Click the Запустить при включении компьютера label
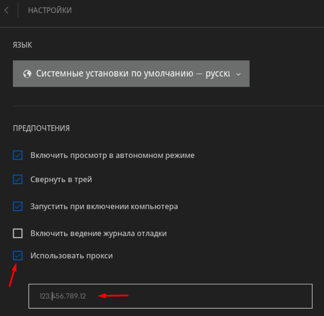Screen dimensions: 324x316 [x=104, y=206]
